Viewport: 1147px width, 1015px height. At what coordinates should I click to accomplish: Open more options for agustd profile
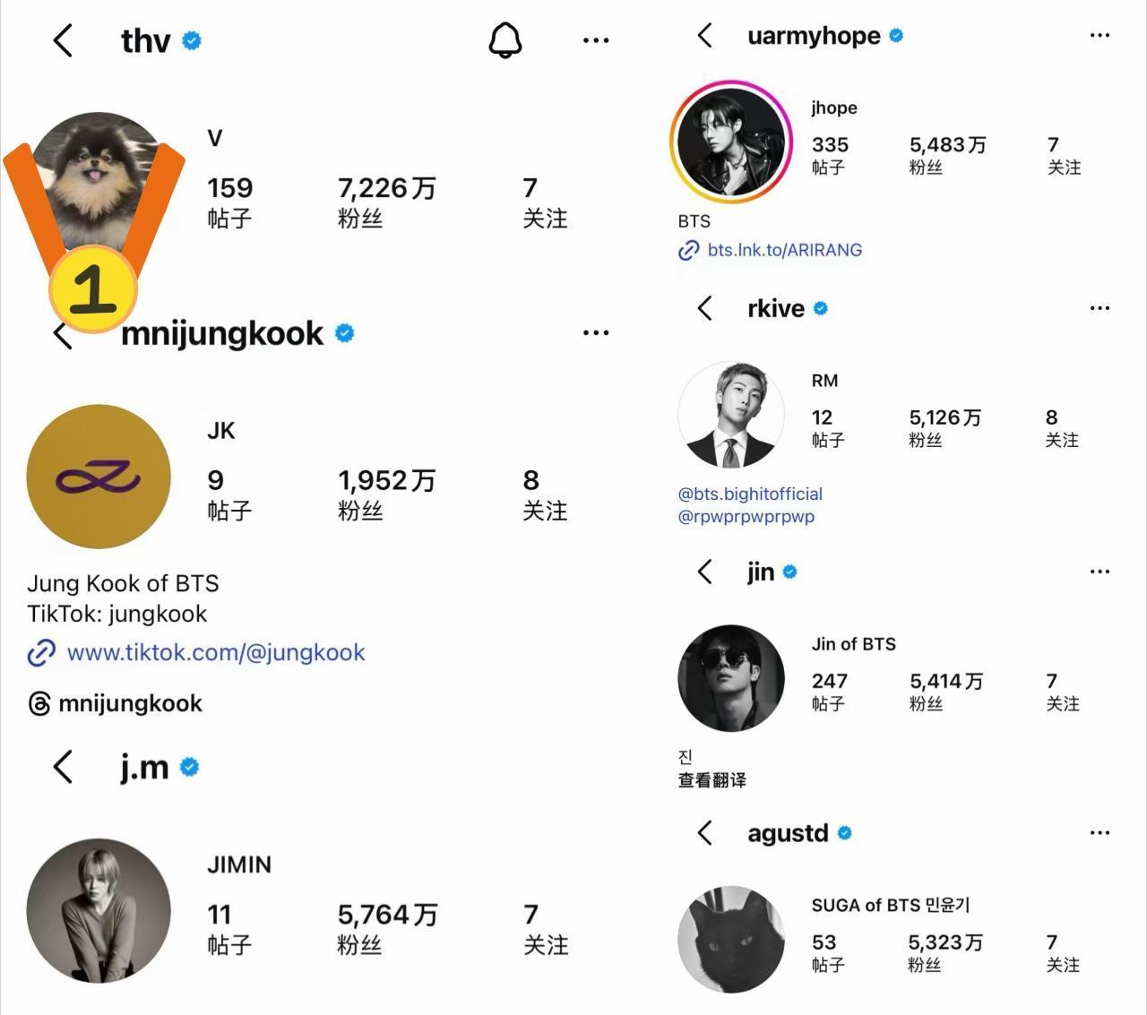tap(1100, 833)
